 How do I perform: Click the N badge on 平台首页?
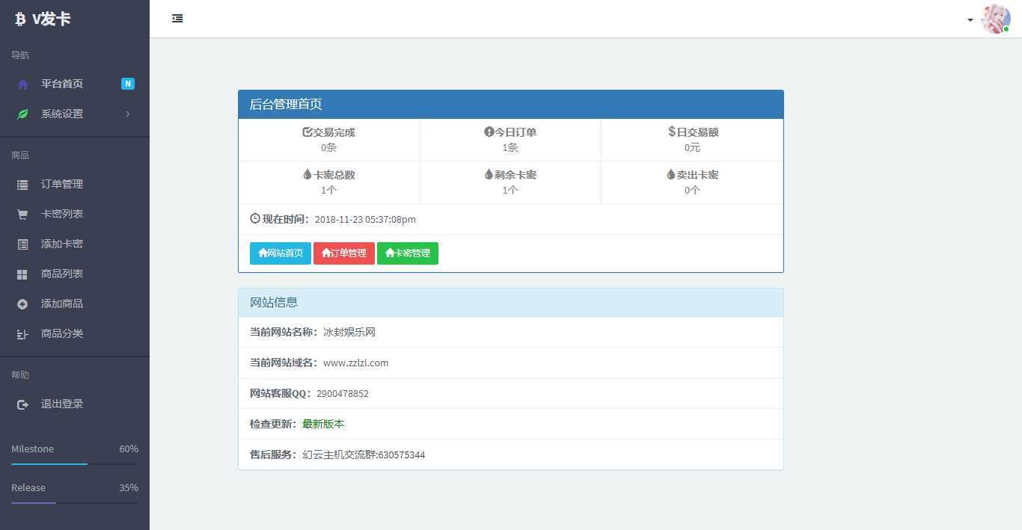coord(128,84)
